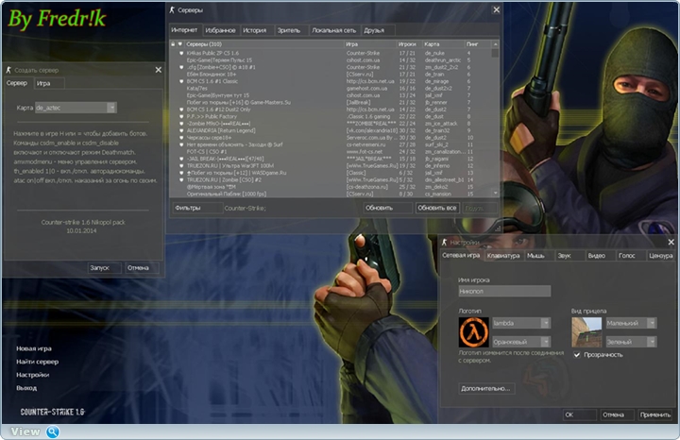
Task: Click the Имя игрока name field
Action: (504, 292)
